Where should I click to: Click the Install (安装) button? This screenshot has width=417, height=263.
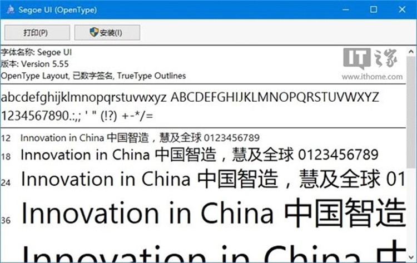click(x=107, y=33)
